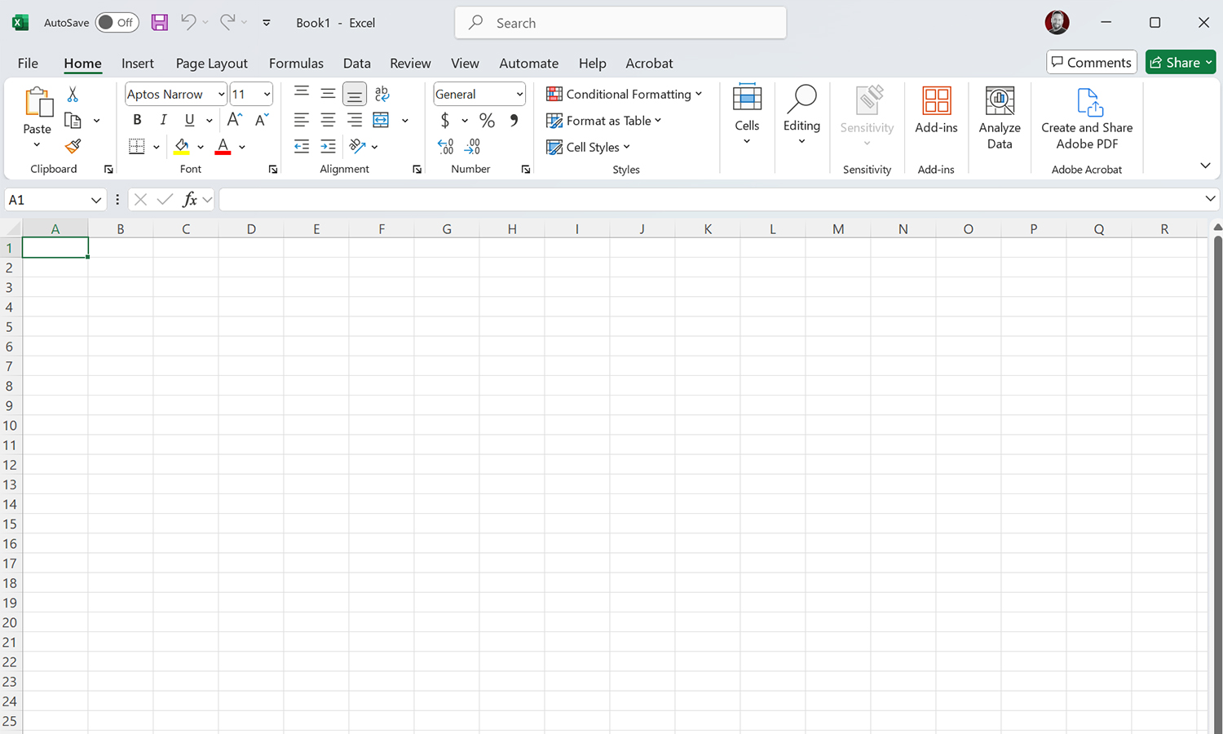Screen dimensions: 1223x734
Task: Select the Create and Share Adobe PDF icon
Action: 1087,103
